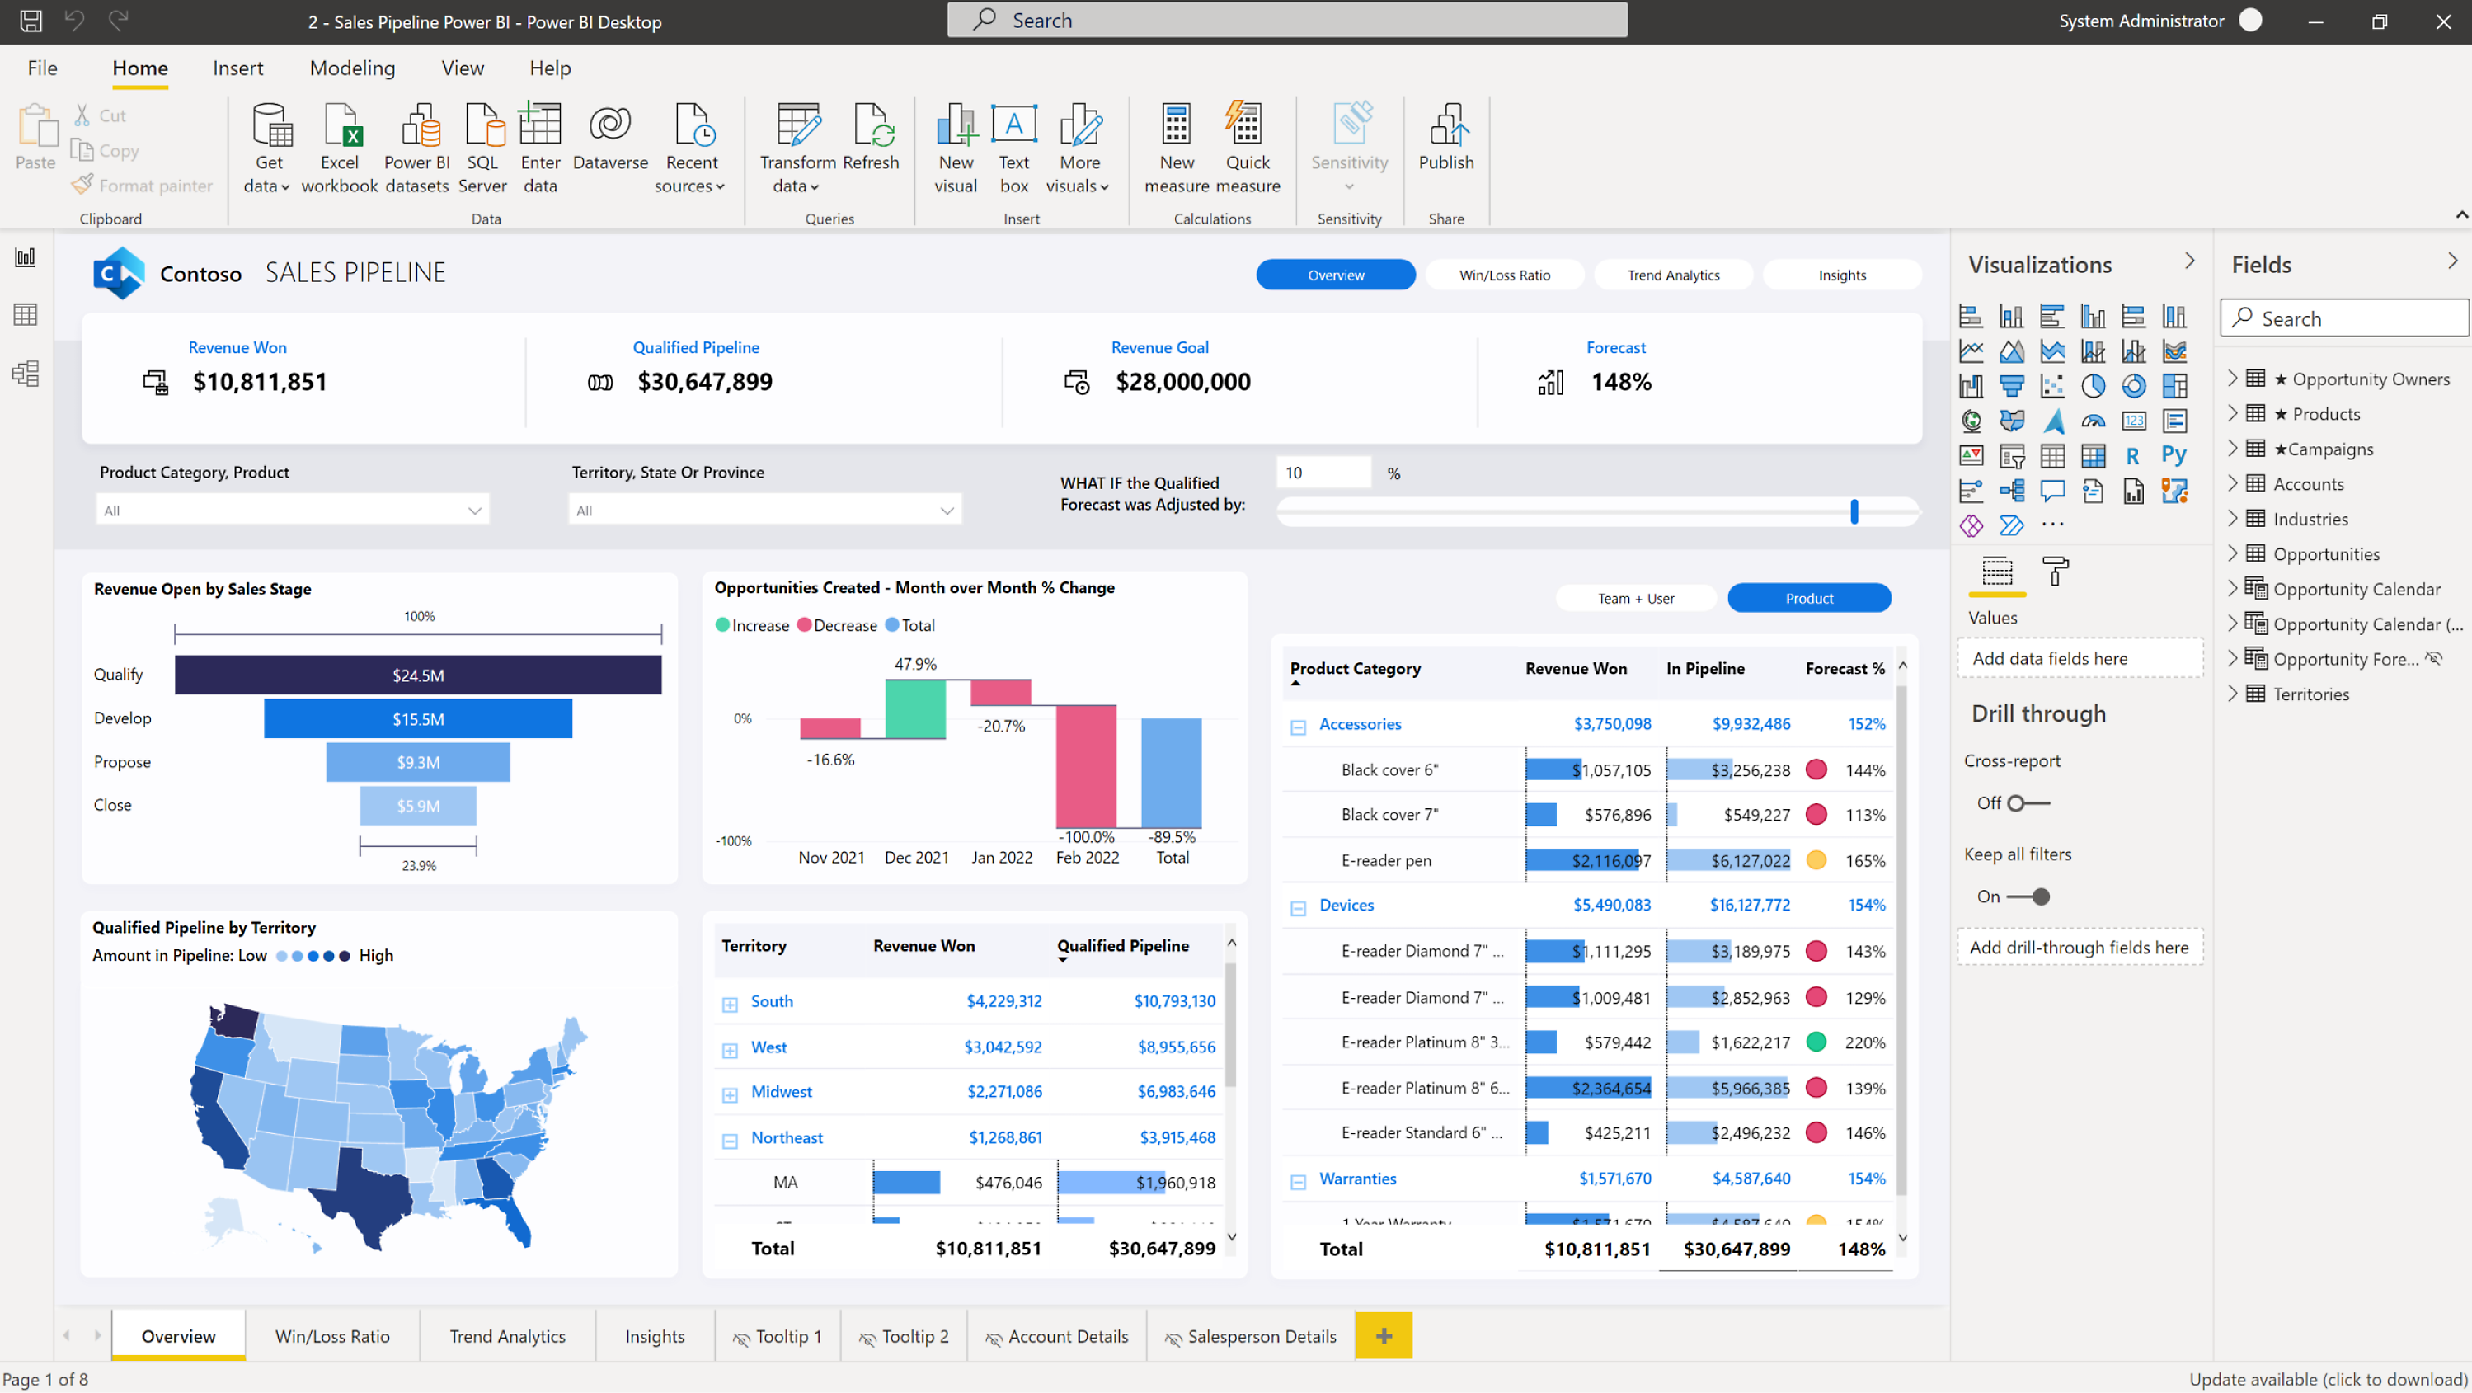Open the Modeling ribbon tab

(351, 68)
